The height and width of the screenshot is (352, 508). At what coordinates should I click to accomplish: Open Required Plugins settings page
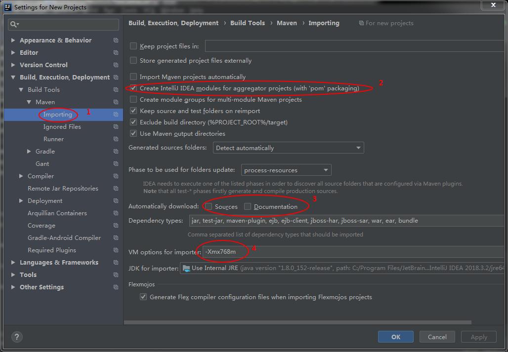pyautogui.click(x=52, y=250)
